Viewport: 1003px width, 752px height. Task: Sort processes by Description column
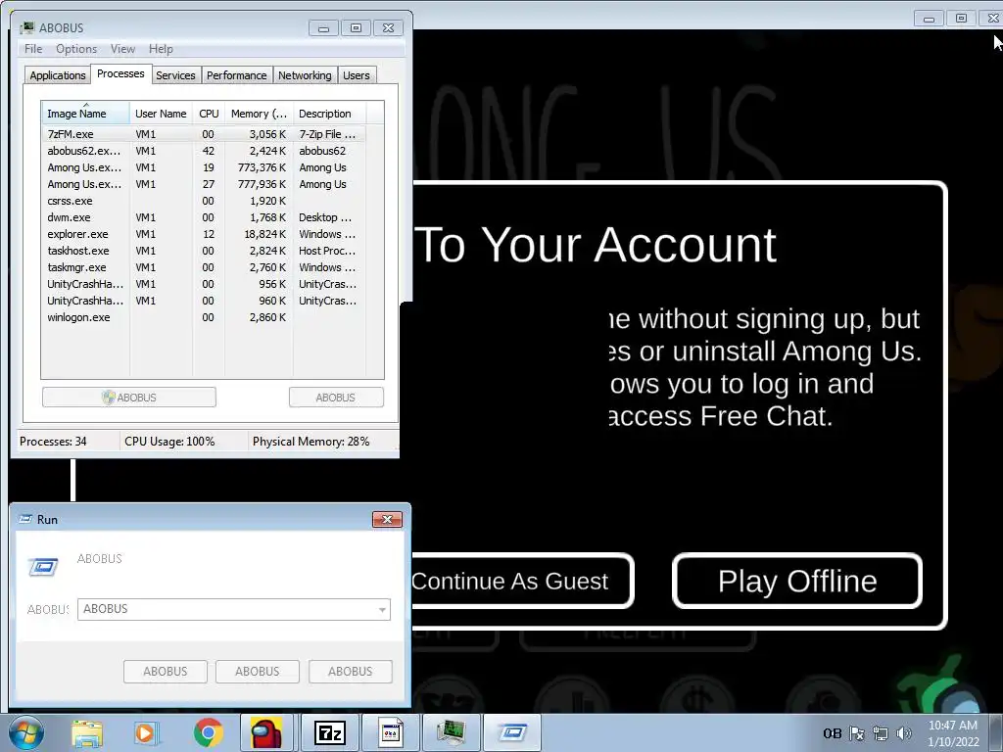tap(329, 114)
